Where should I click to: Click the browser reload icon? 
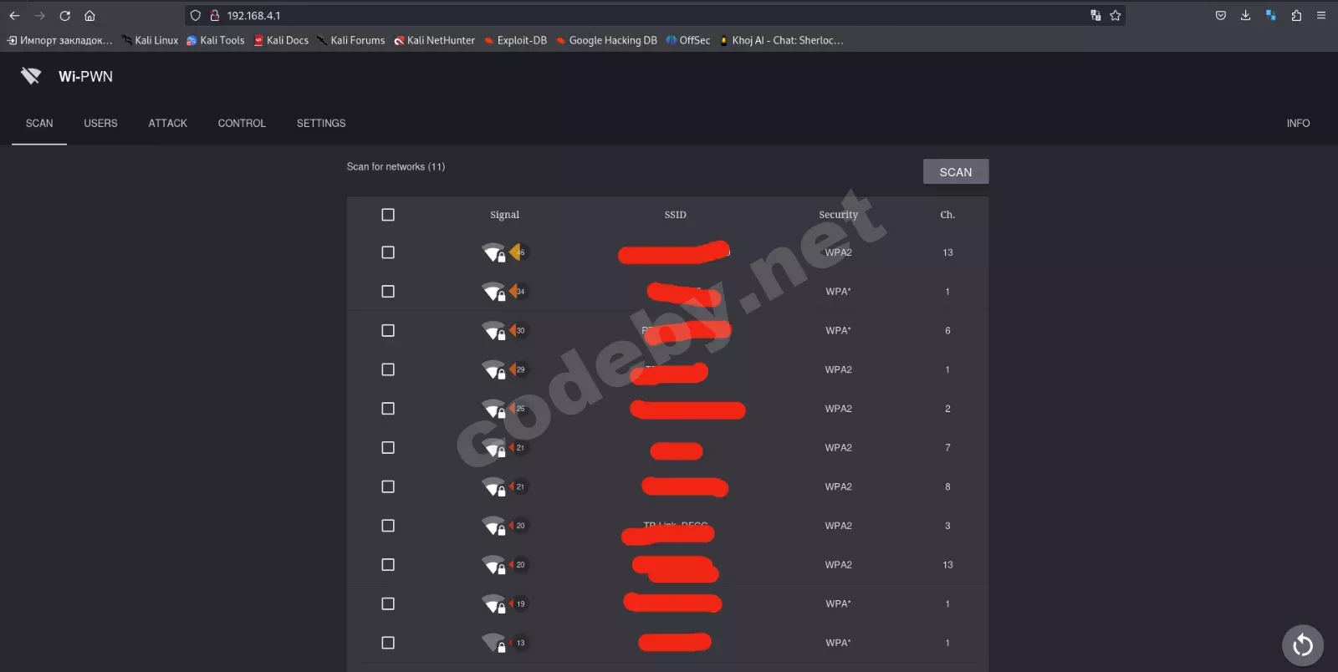(x=65, y=16)
